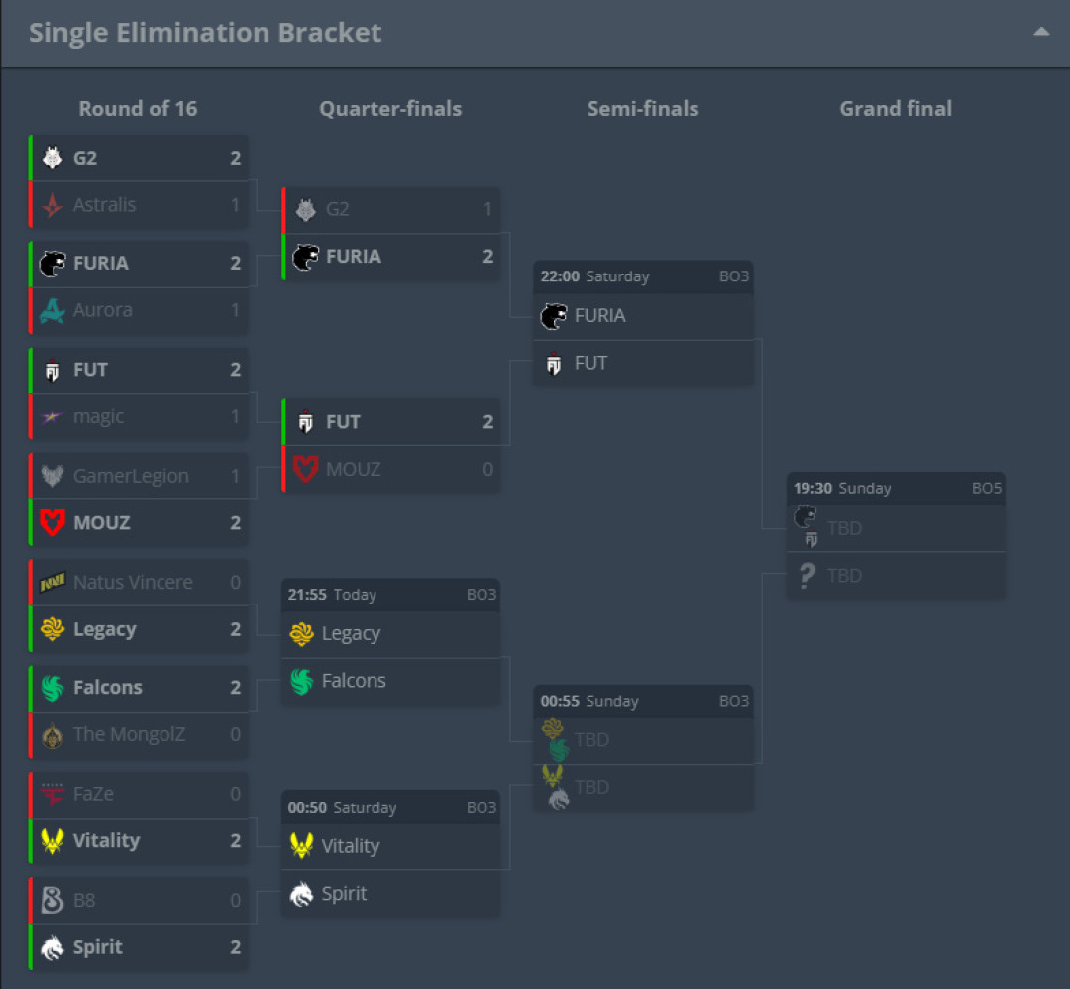Click the MOUZ heart logo in Round of 16
1070x989 pixels.
pyautogui.click(x=53, y=523)
